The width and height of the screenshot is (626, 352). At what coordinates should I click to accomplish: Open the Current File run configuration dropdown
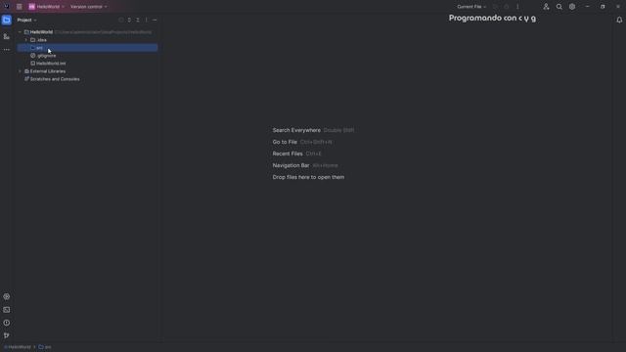coord(471,7)
